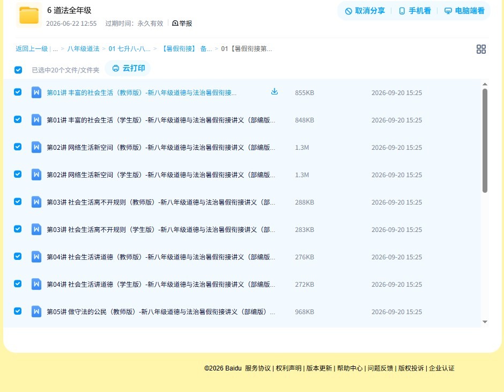The height and width of the screenshot is (392, 504).
Task: Open file 第05讲 做守法的公民（教师版）
Action: tap(161, 311)
